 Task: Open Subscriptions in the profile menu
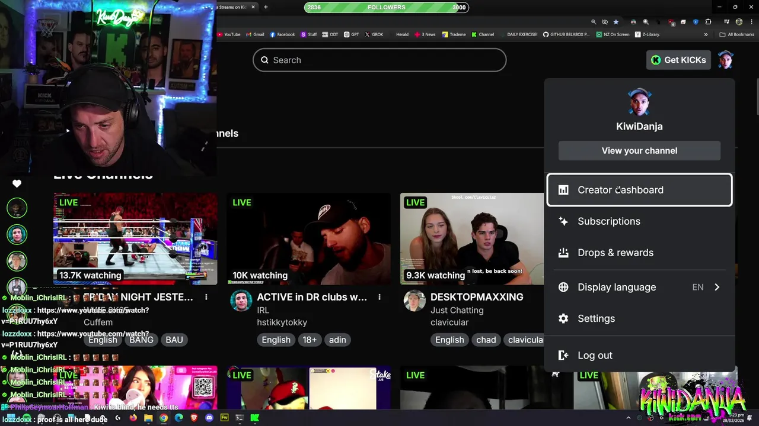tap(639, 221)
